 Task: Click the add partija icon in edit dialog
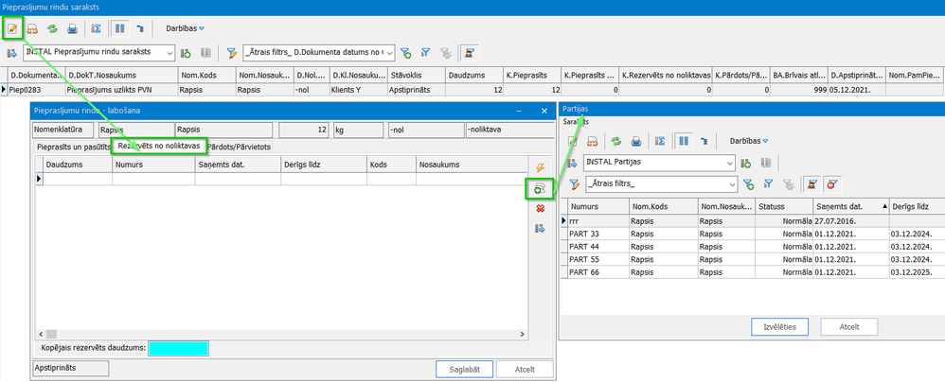(540, 189)
